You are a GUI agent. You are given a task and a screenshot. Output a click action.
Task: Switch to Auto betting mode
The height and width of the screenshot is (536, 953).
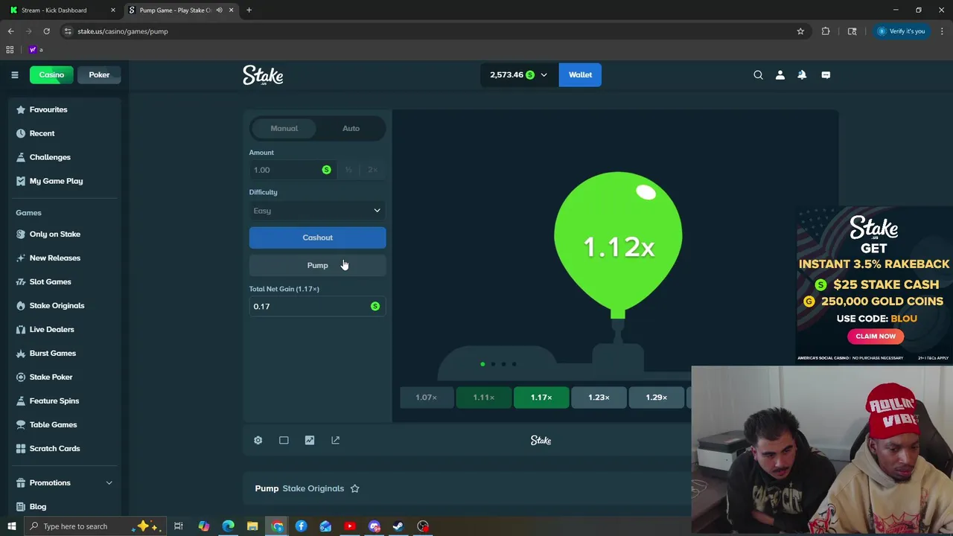coord(351,128)
